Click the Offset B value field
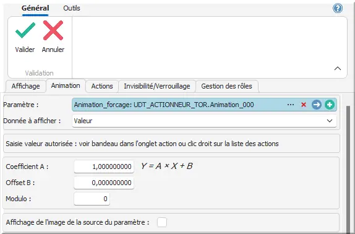Image resolution: width=355 pixels, height=234 pixels. click(104, 183)
